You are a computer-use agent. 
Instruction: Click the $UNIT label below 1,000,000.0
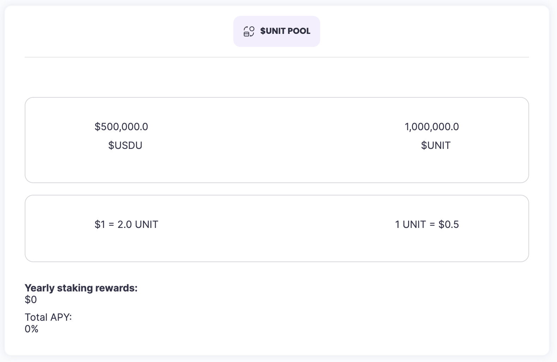[x=436, y=145]
